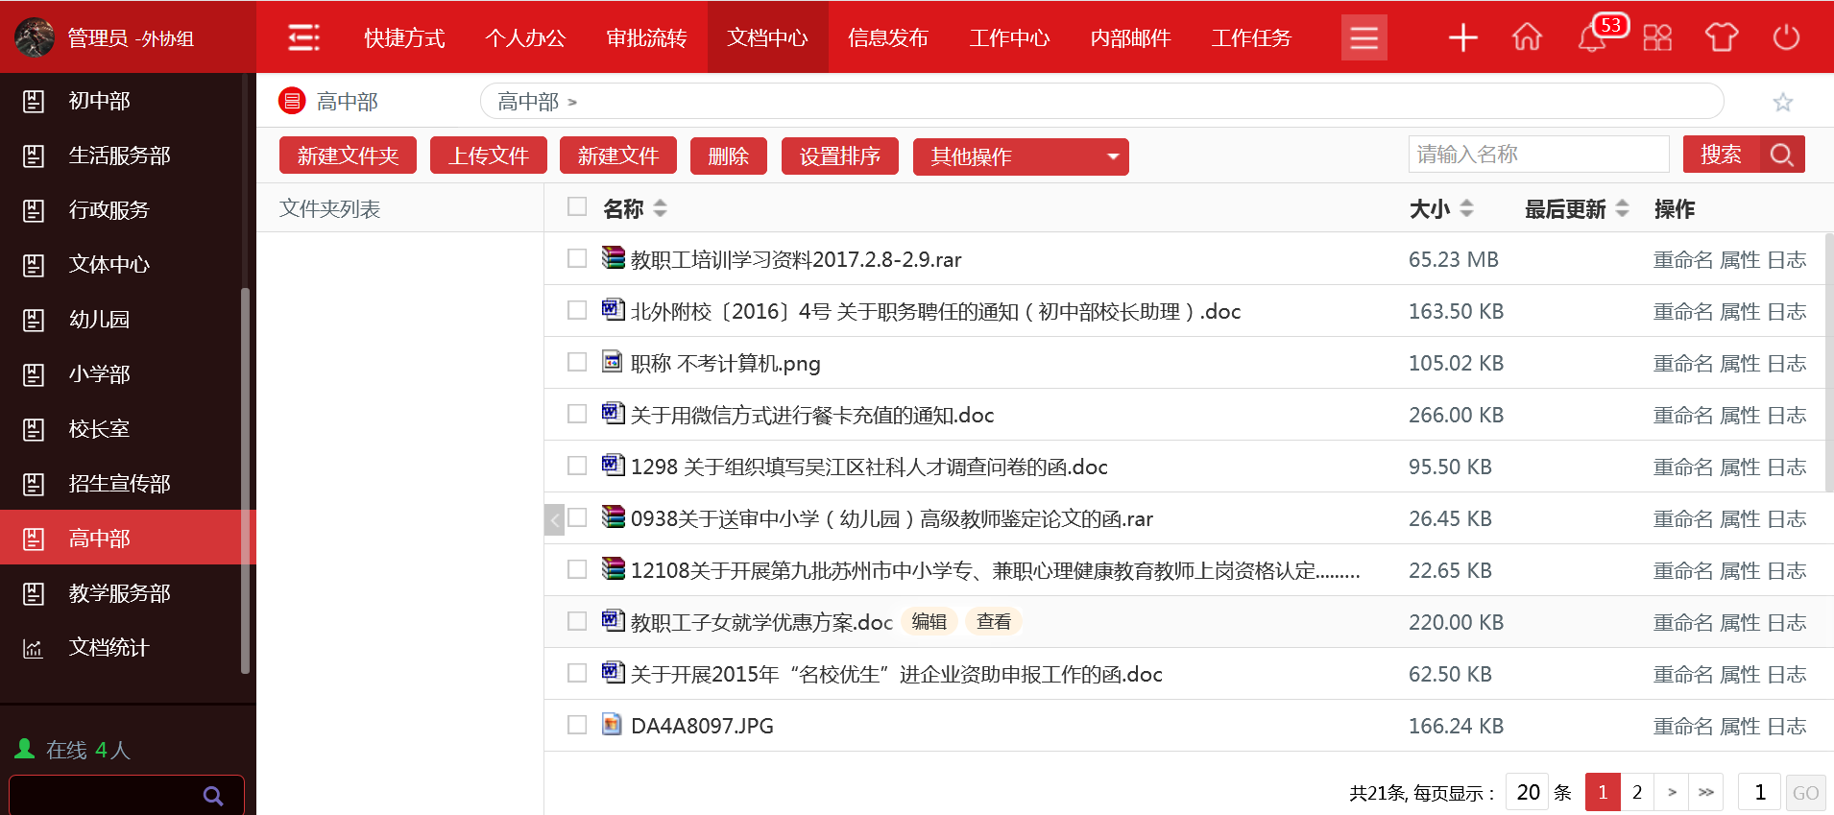Click the 请输入名称 search field
The width and height of the screenshot is (1834, 815).
pos(1538,155)
